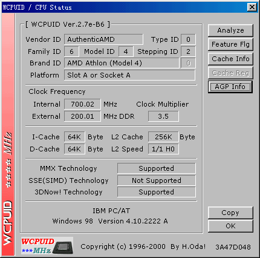Confirm with the OK button

[230, 226]
